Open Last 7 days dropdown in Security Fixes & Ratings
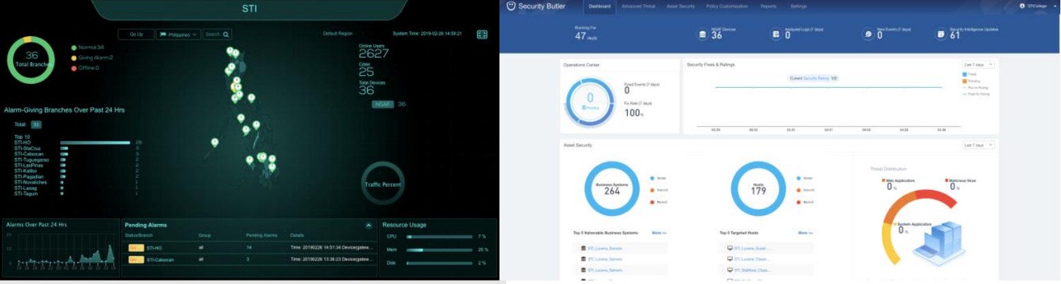1061x284 pixels. pyautogui.click(x=978, y=65)
